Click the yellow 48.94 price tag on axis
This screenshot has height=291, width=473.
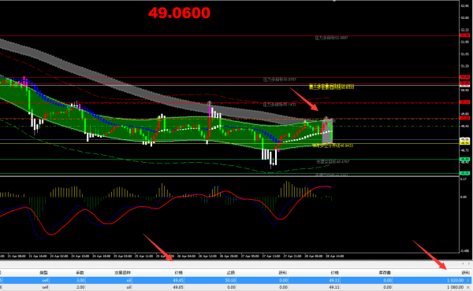(464, 143)
